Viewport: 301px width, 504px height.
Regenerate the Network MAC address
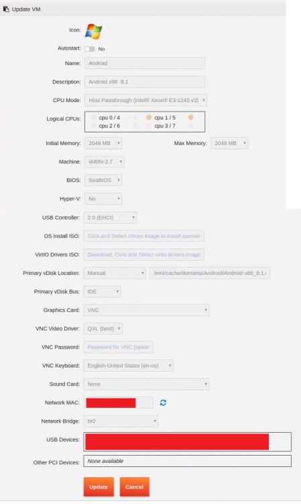click(163, 403)
